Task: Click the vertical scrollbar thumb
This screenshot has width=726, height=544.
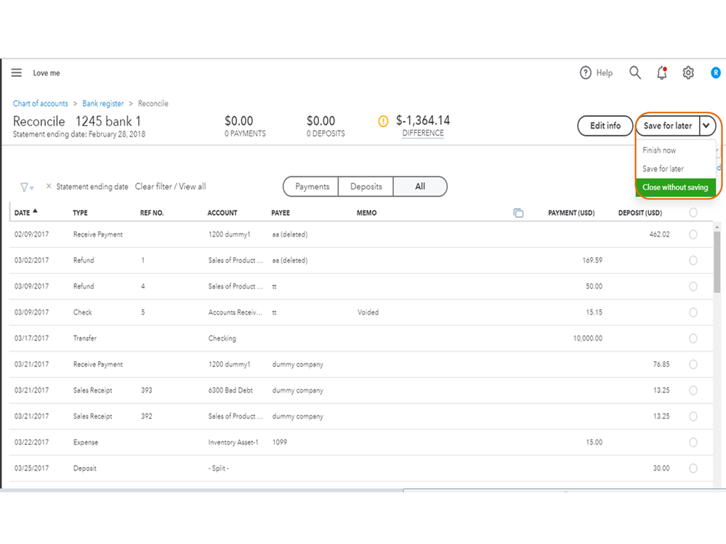Action: [717, 262]
